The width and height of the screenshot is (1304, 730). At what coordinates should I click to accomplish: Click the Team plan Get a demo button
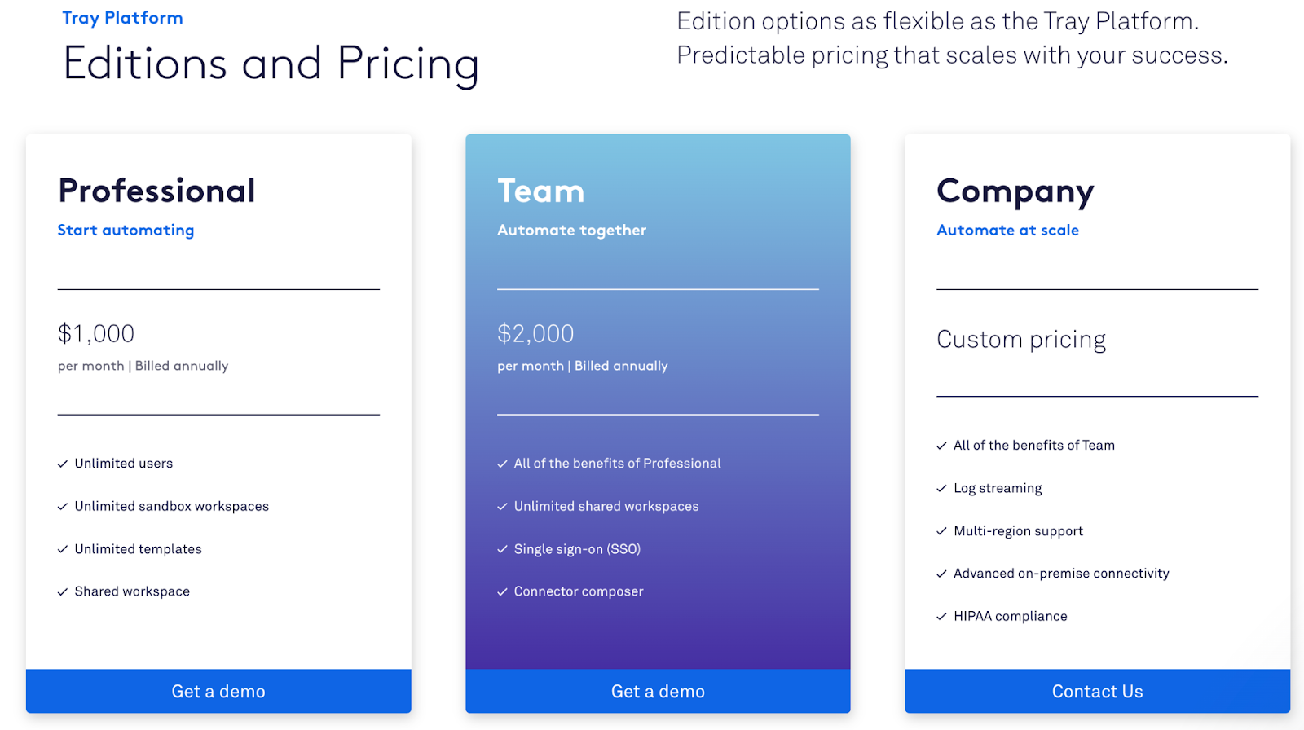658,691
